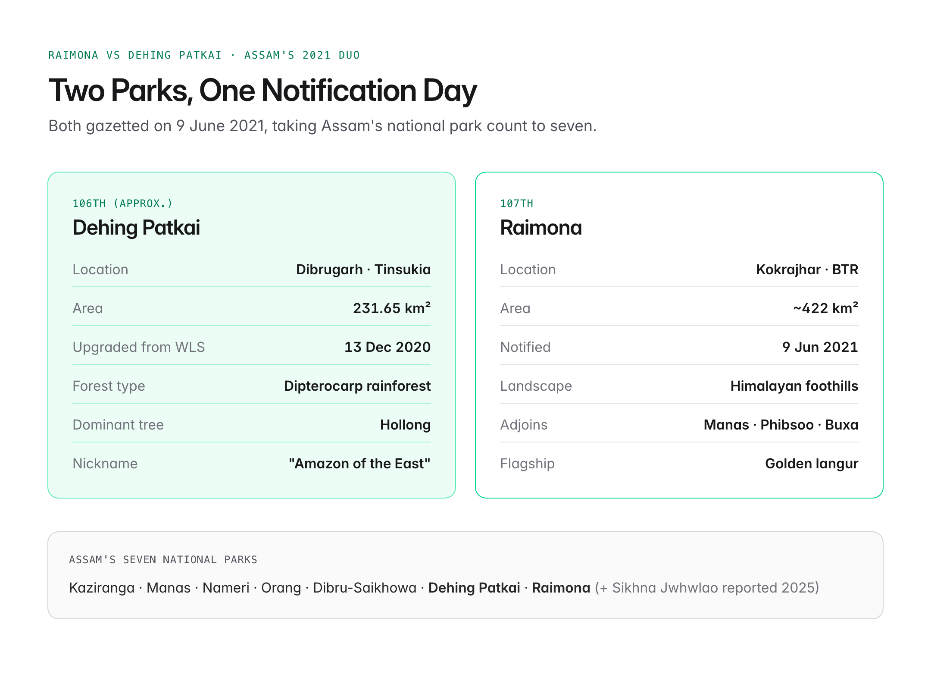The width and height of the screenshot is (931, 690).
Task: Click the 'Dibrugarh · Tinsukia' location value
Action: tap(363, 270)
